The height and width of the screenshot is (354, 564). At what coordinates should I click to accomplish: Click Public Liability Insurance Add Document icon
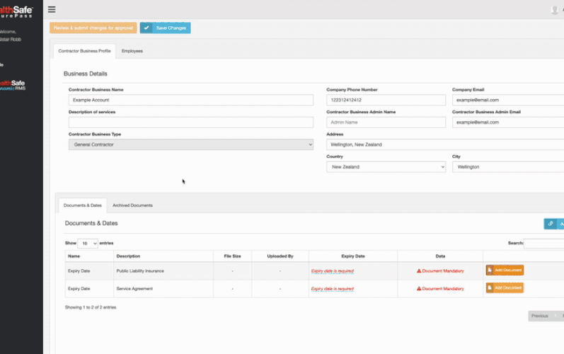[490, 270]
